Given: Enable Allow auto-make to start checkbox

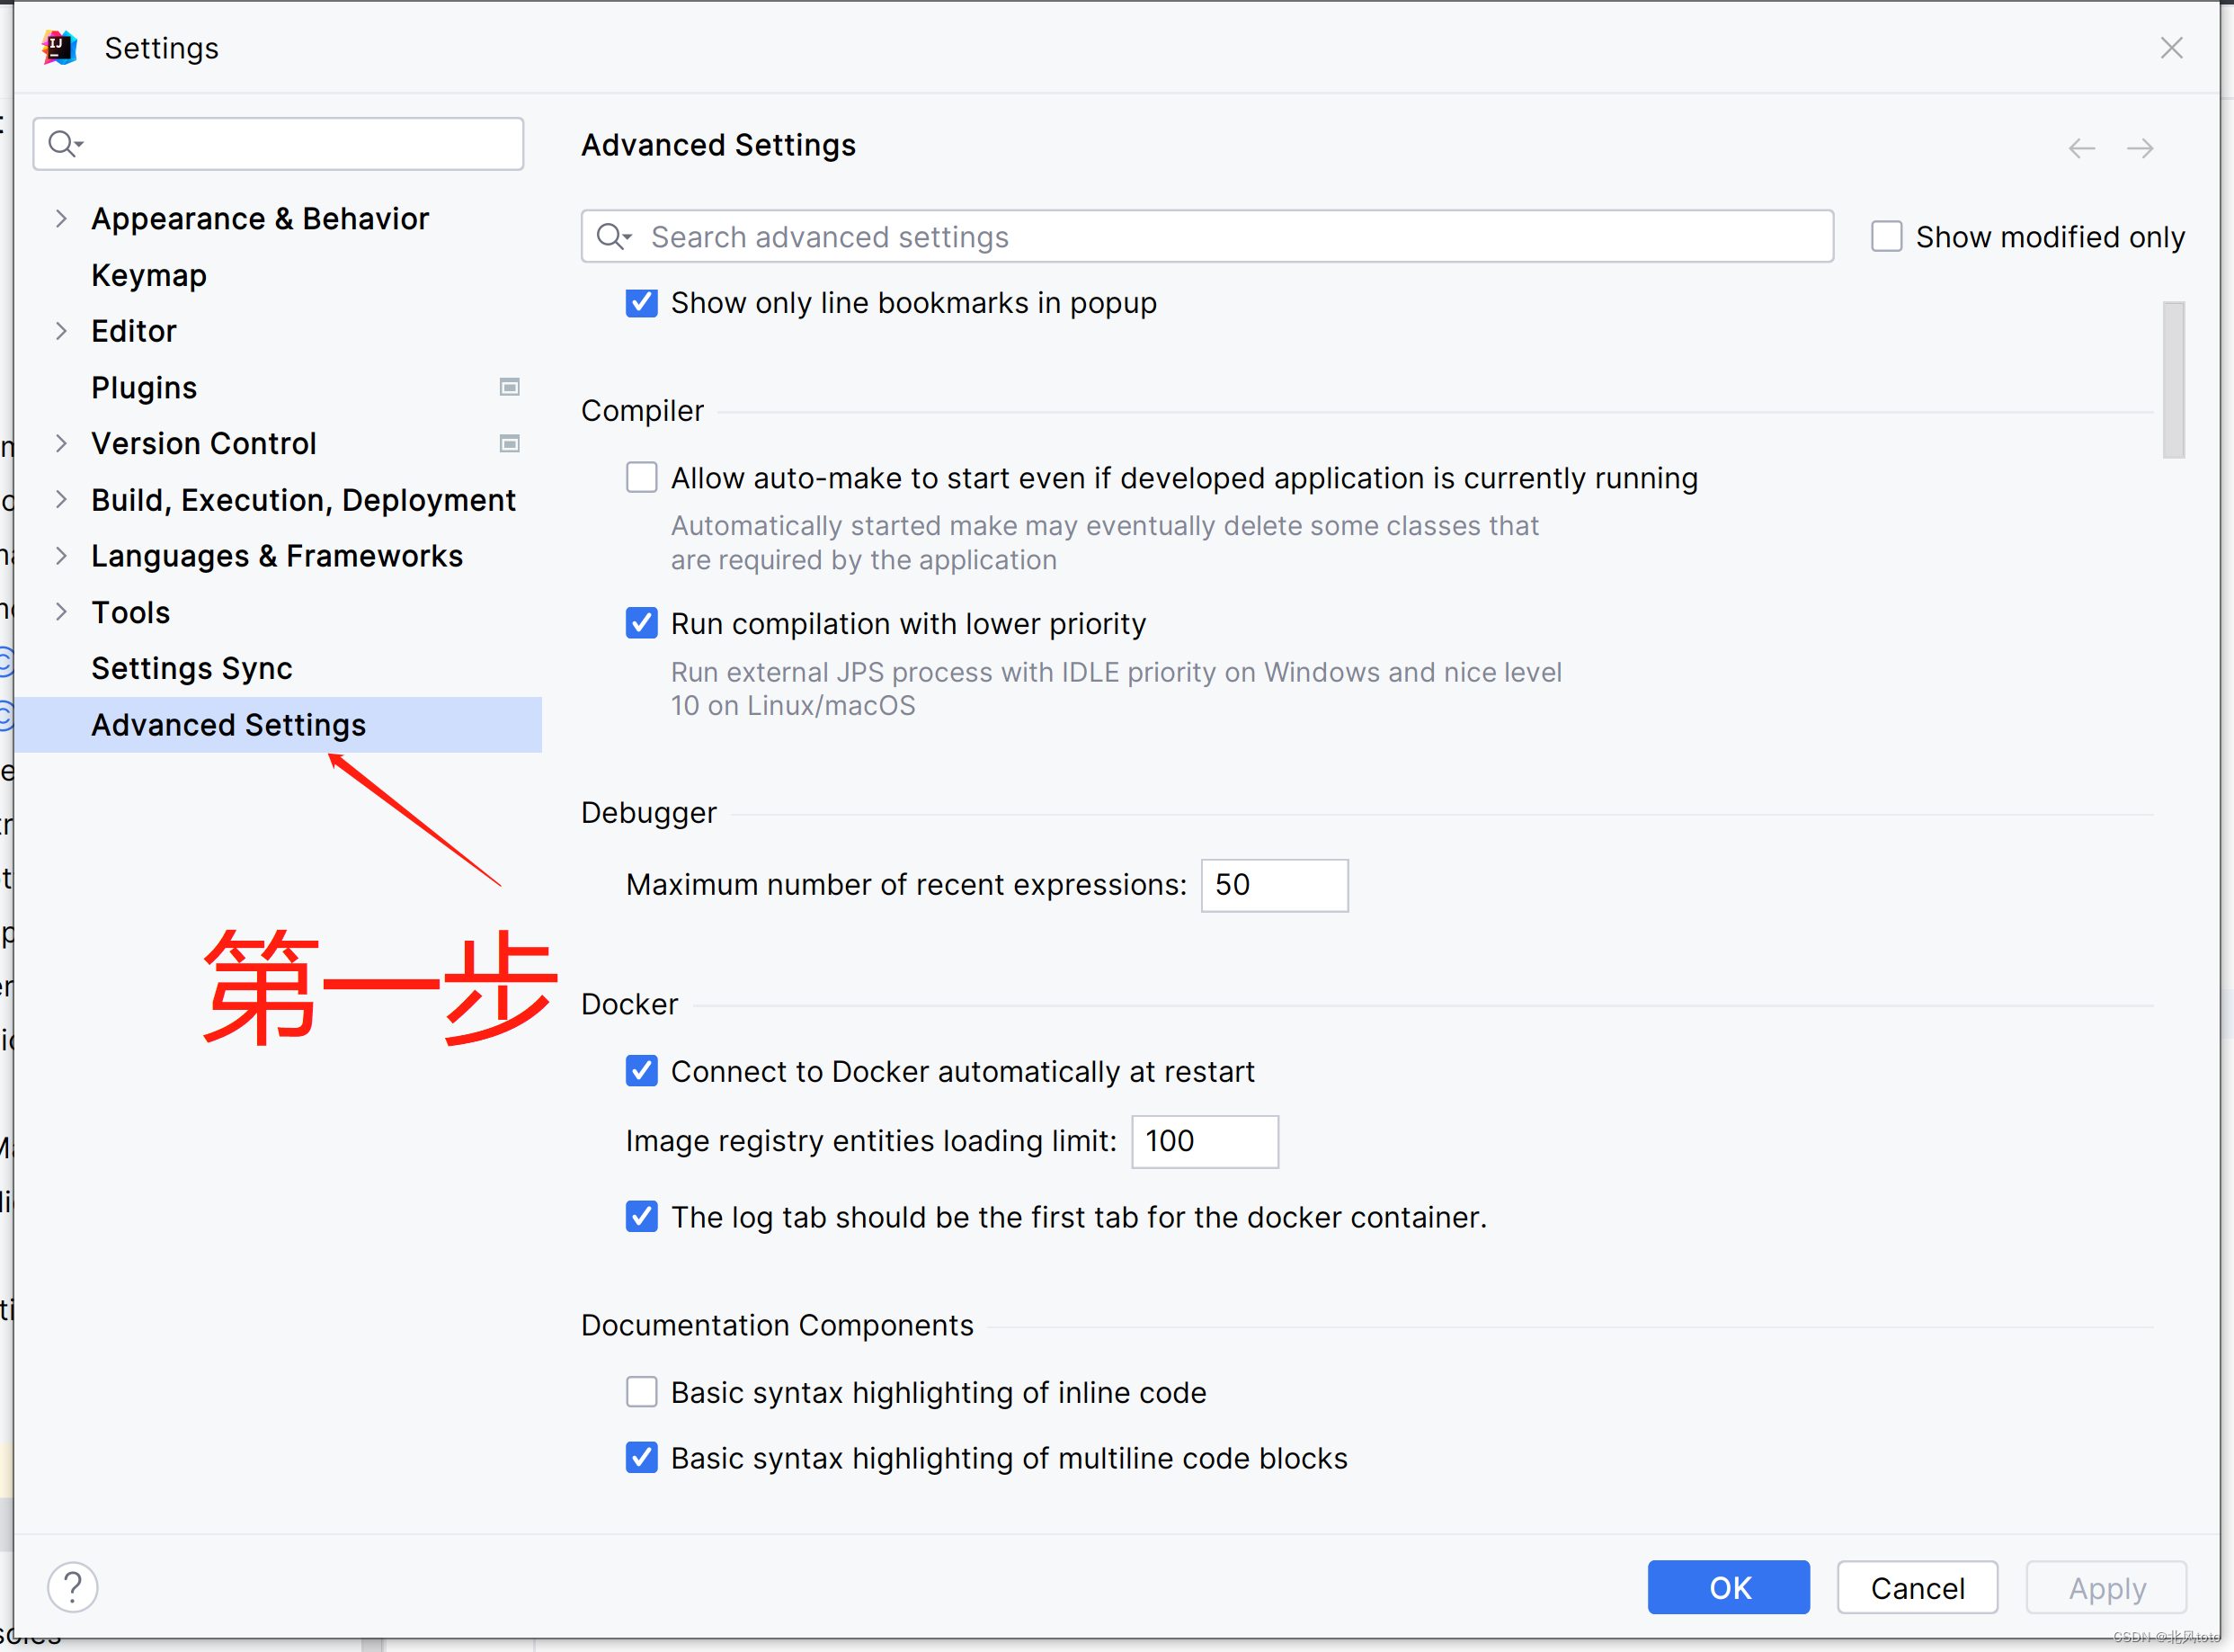Looking at the screenshot, I should click(x=642, y=478).
